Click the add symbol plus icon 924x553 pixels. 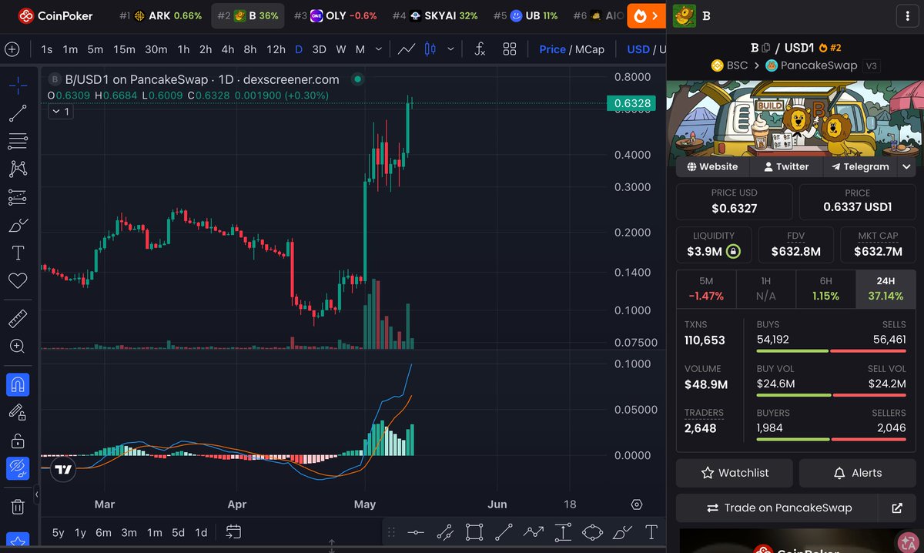click(12, 49)
